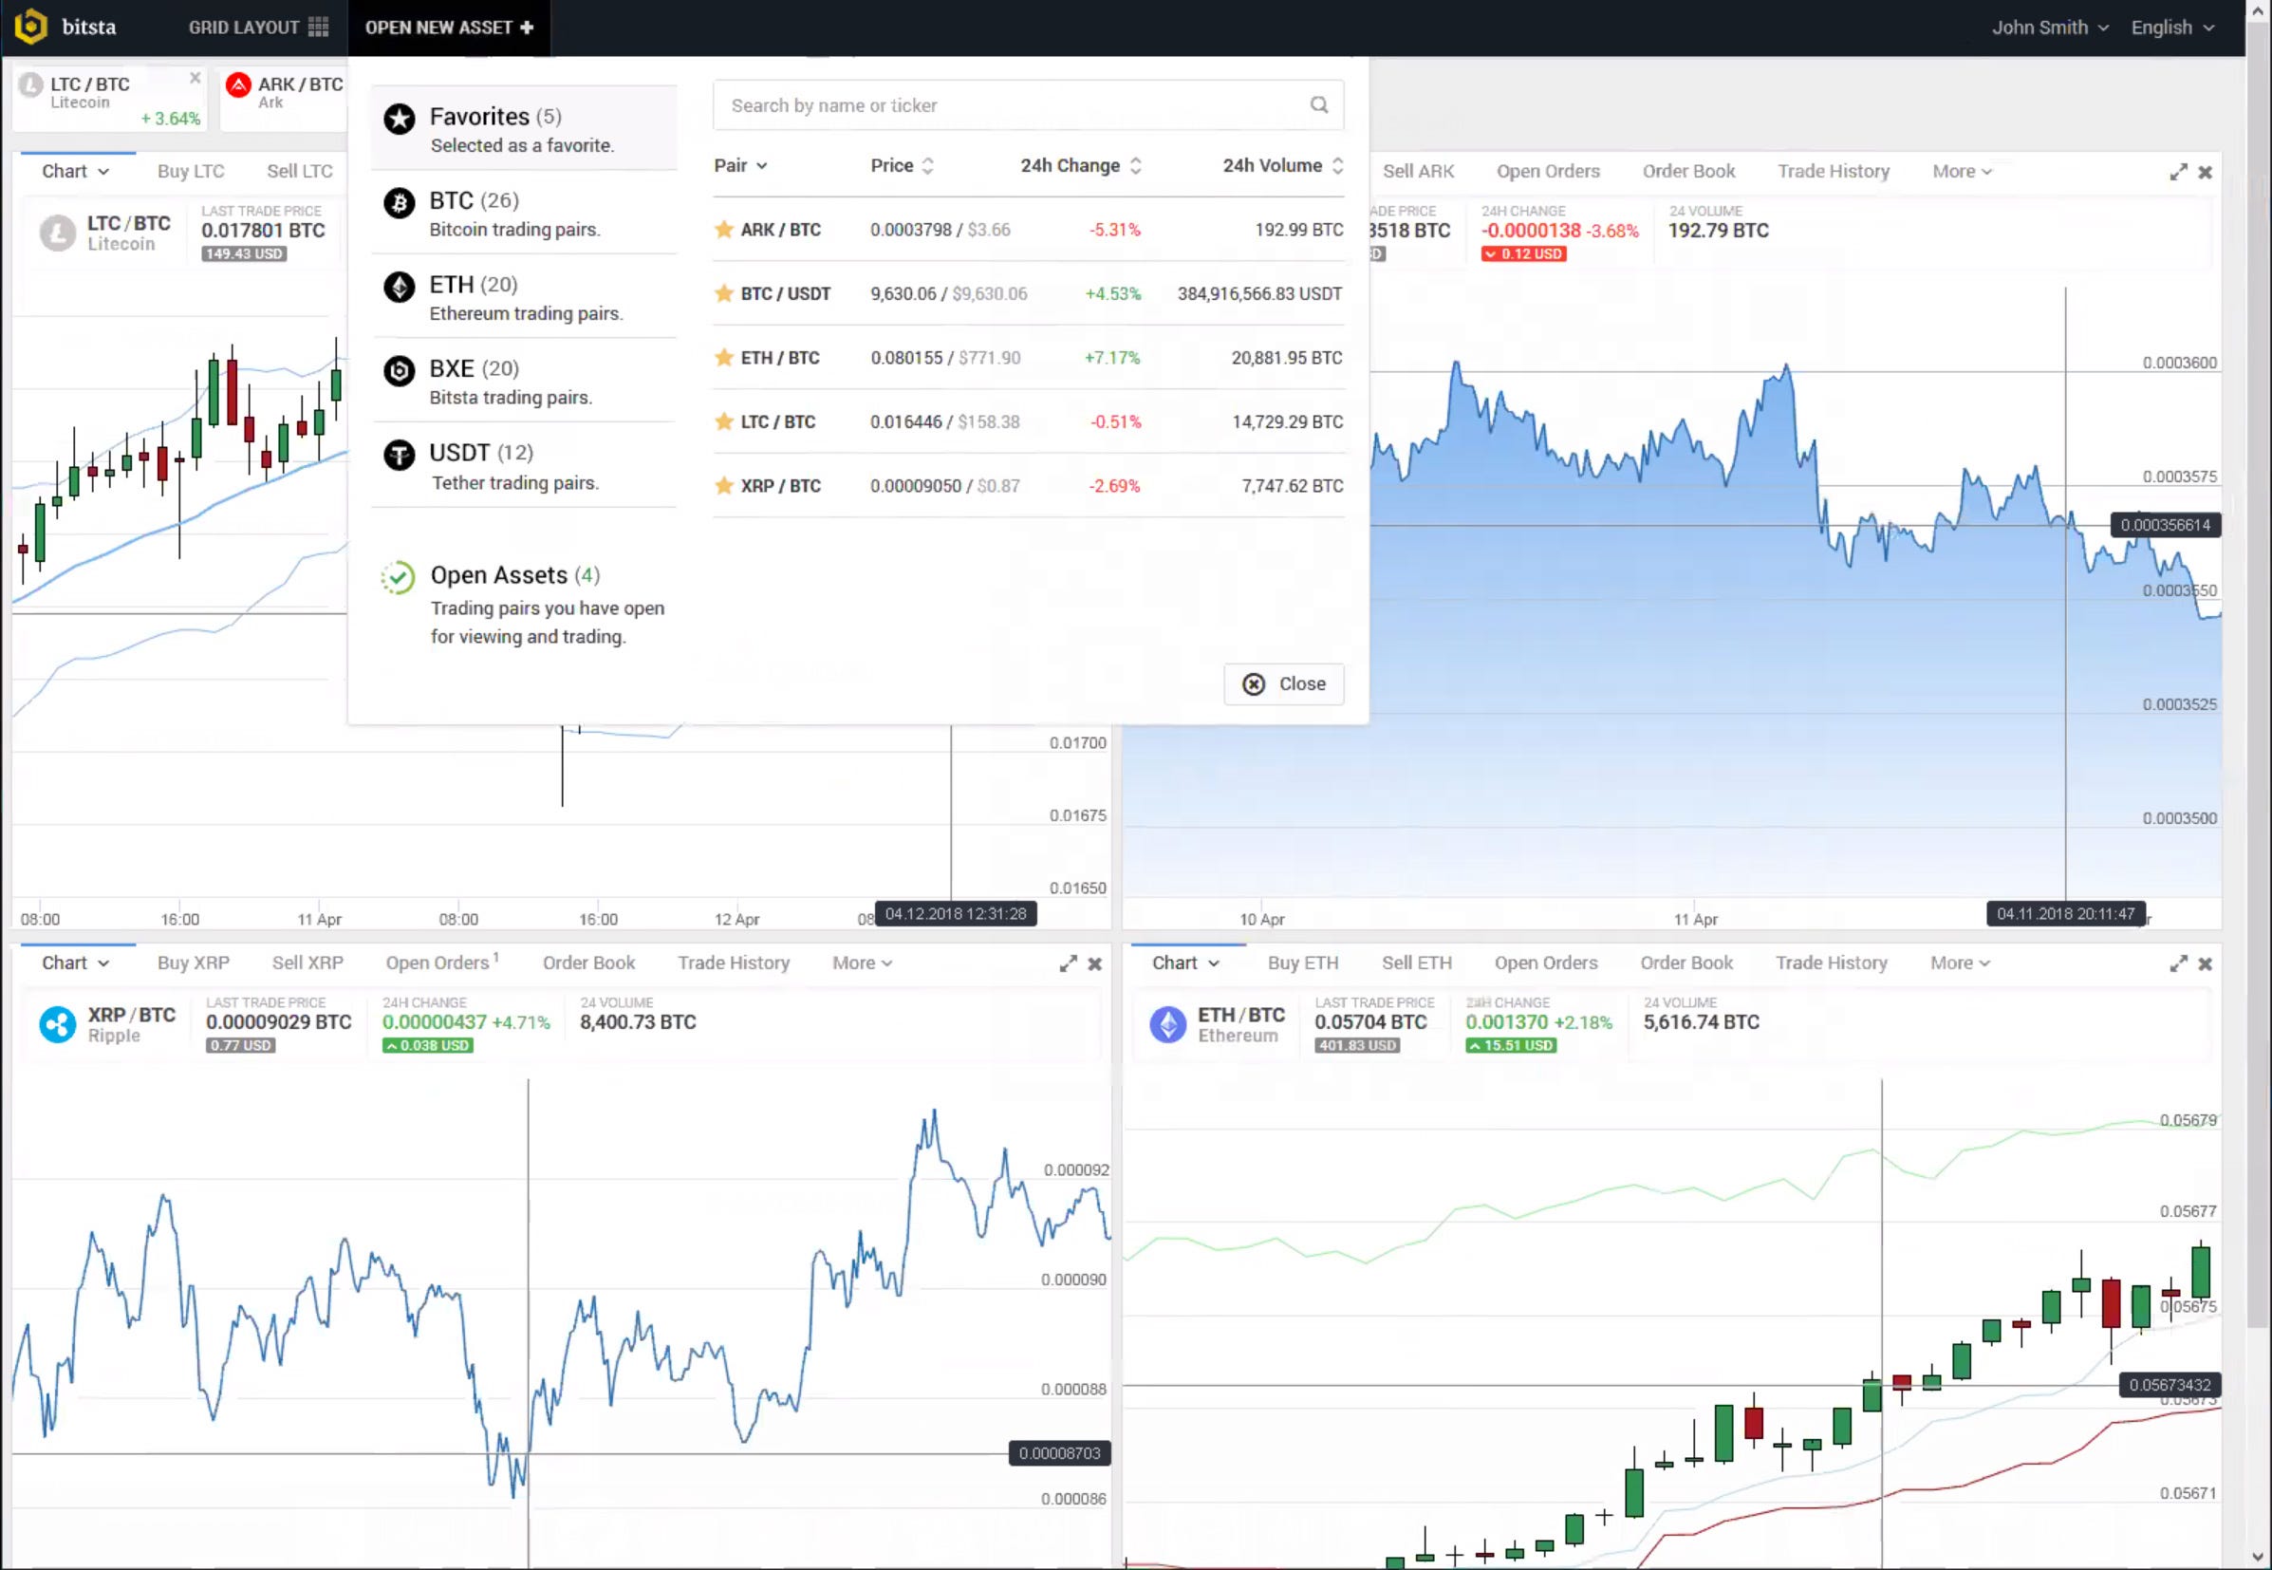Open Open Orders tab in XRP panel
The height and width of the screenshot is (1570, 2272).
click(x=441, y=963)
